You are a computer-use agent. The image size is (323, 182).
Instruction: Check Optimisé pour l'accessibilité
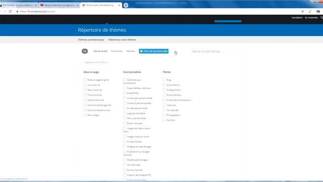pyautogui.click(x=125, y=80)
